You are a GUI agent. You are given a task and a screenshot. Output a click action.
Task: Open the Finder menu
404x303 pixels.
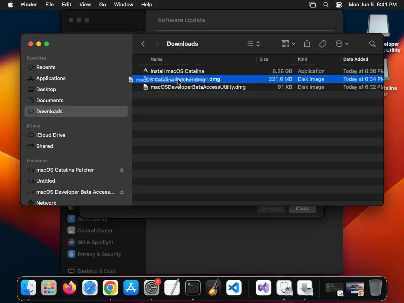(x=29, y=5)
